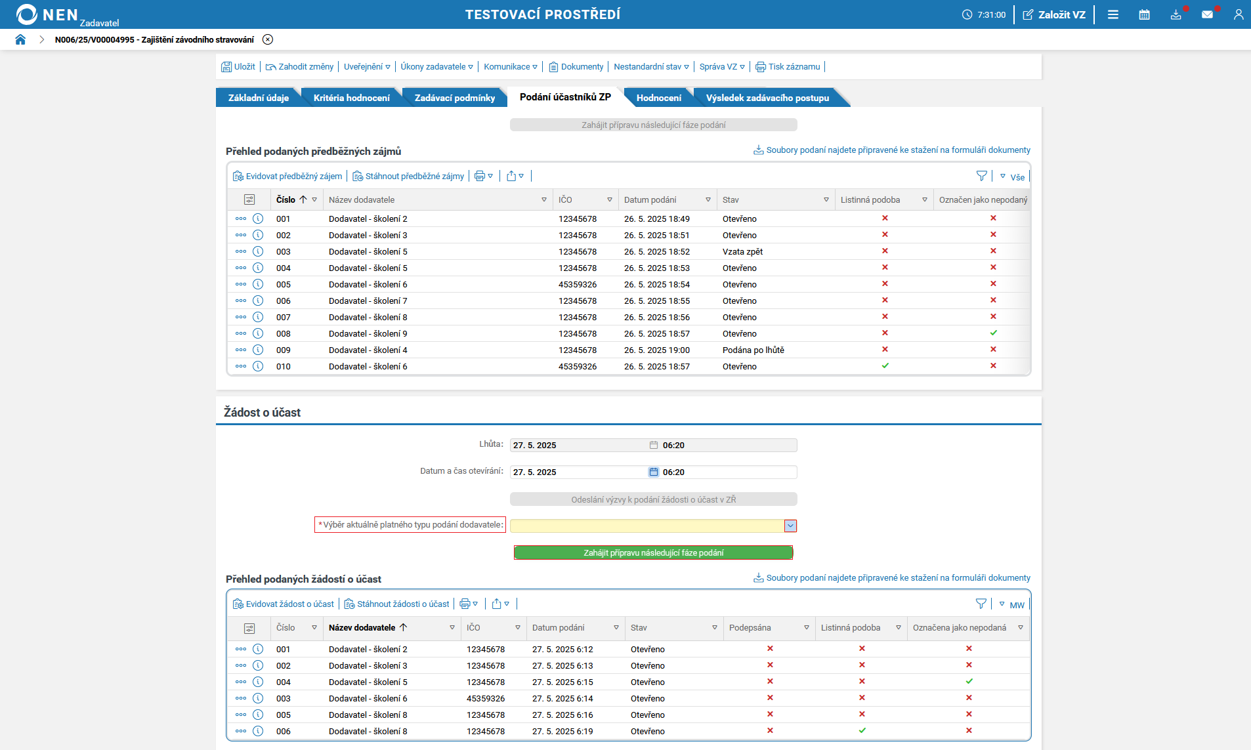Image resolution: width=1251 pixels, height=750 pixels.
Task: Open the mail messages icon
Action: (x=1207, y=14)
